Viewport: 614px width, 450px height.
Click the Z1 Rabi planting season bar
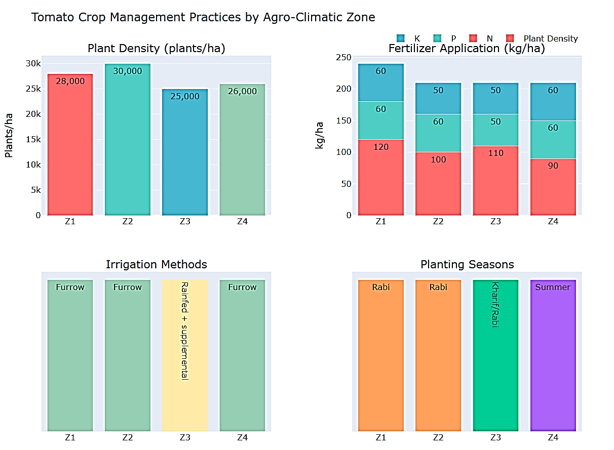[x=381, y=355]
